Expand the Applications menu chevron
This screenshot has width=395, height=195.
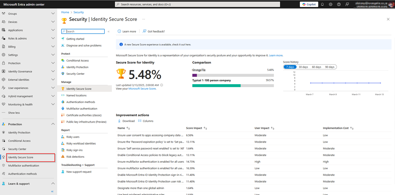(x=53, y=30)
